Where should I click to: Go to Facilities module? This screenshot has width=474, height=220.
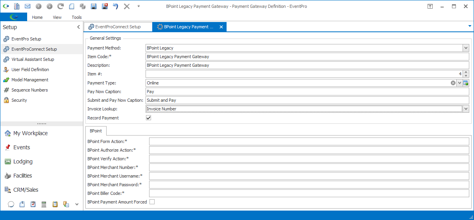pyautogui.click(x=41, y=176)
